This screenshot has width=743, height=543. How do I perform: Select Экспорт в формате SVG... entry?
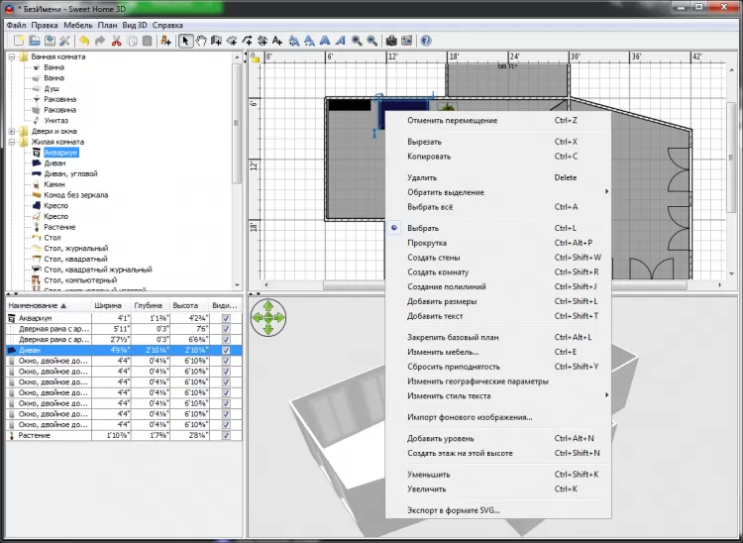[454, 510]
